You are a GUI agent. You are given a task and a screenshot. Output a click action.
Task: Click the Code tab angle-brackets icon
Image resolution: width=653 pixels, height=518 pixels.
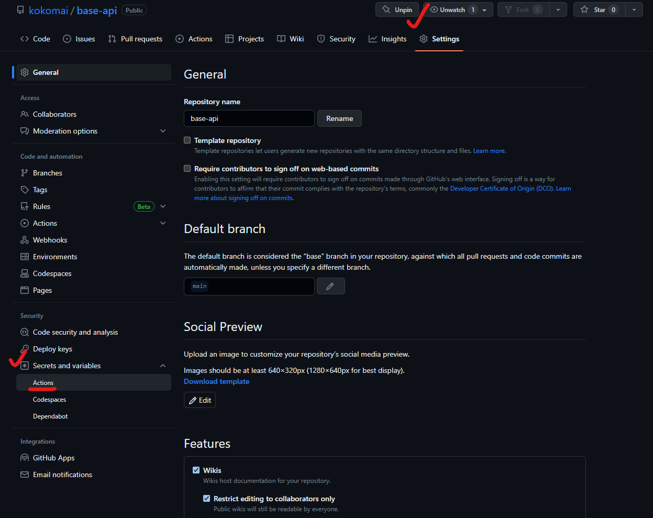point(25,39)
